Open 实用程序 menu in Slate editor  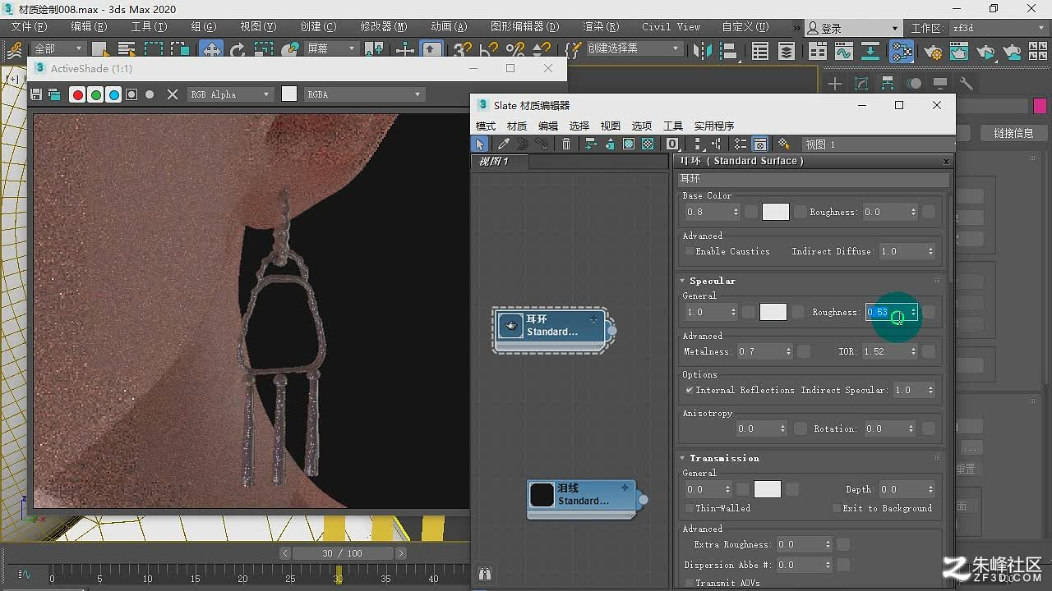(x=714, y=126)
